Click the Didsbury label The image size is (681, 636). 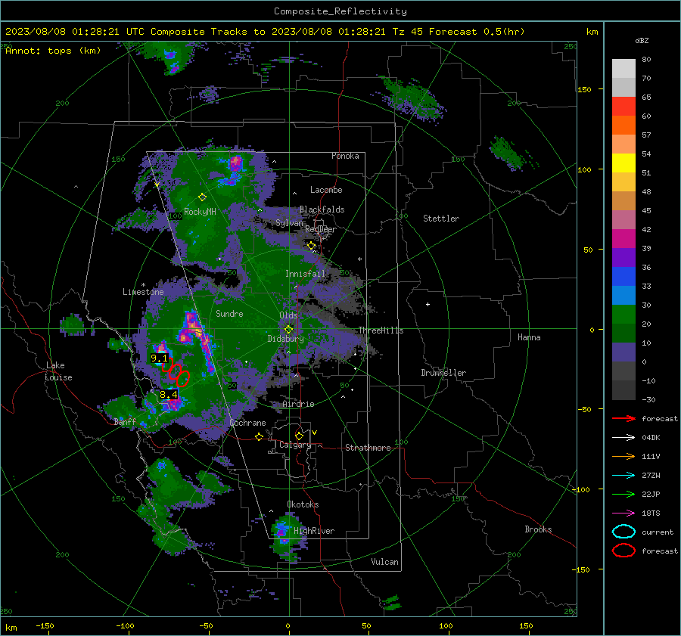click(285, 339)
